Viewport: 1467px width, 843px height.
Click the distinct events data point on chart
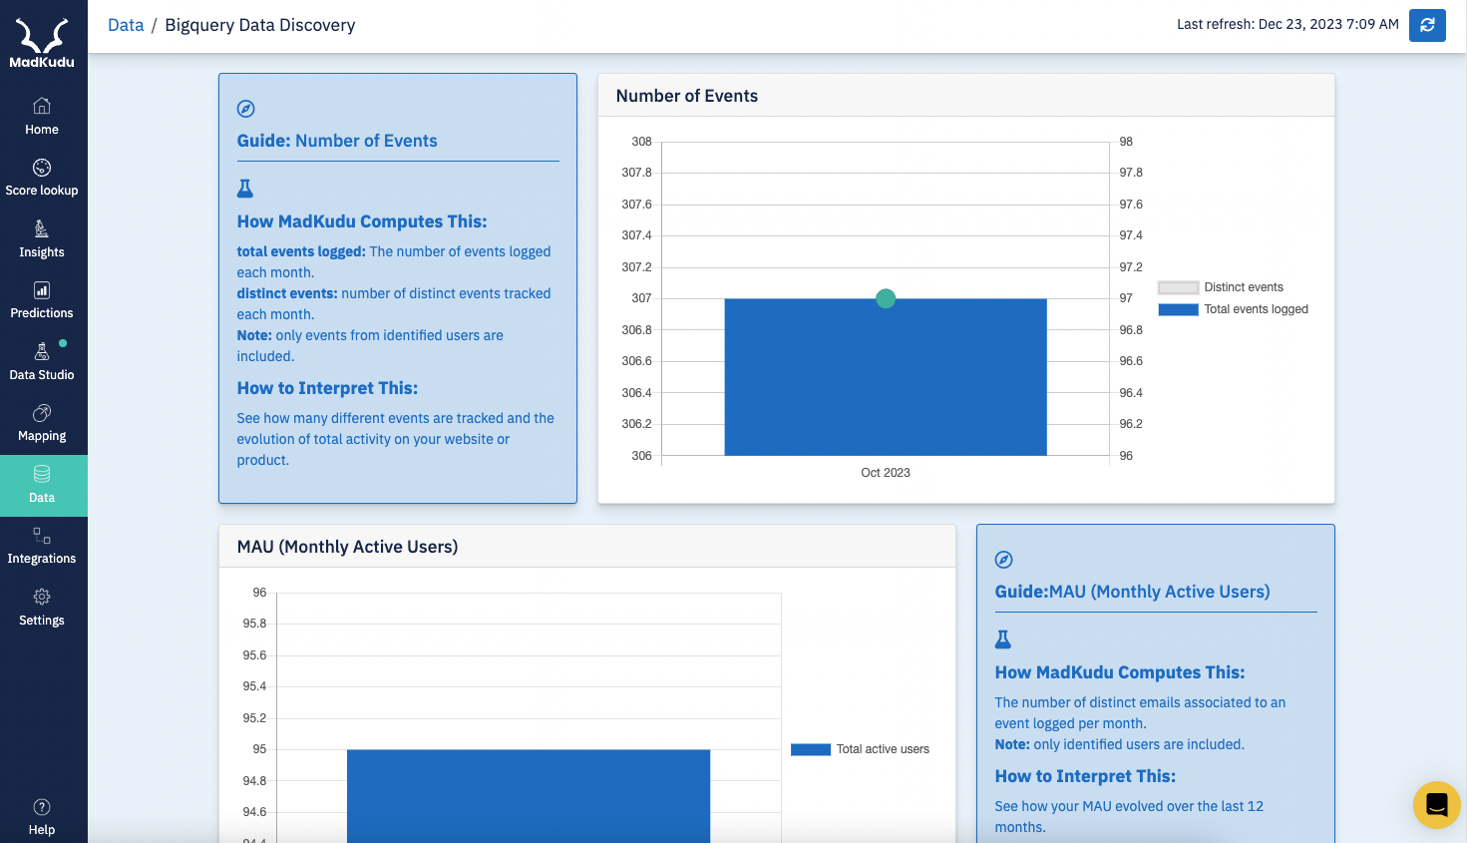tap(886, 298)
